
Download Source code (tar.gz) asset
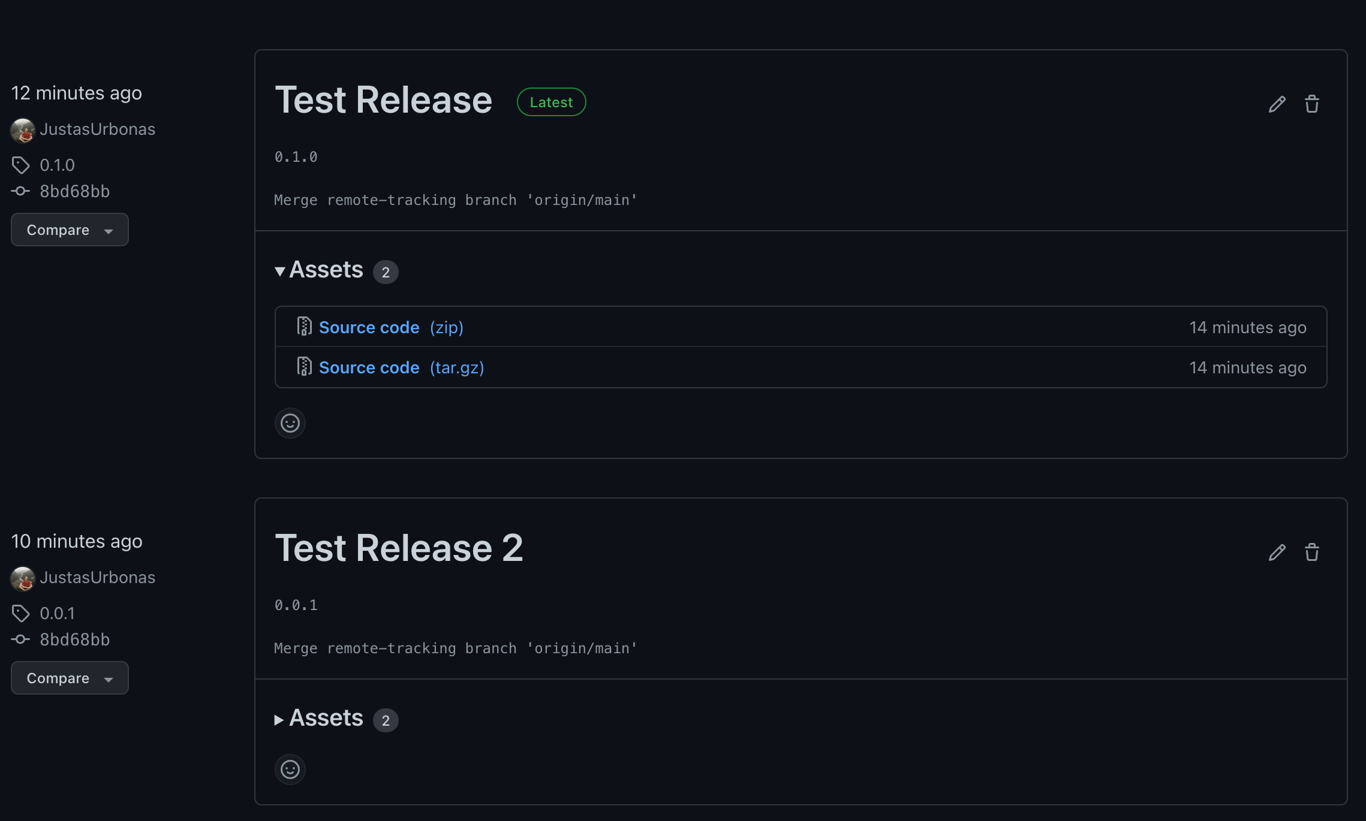[x=369, y=368]
